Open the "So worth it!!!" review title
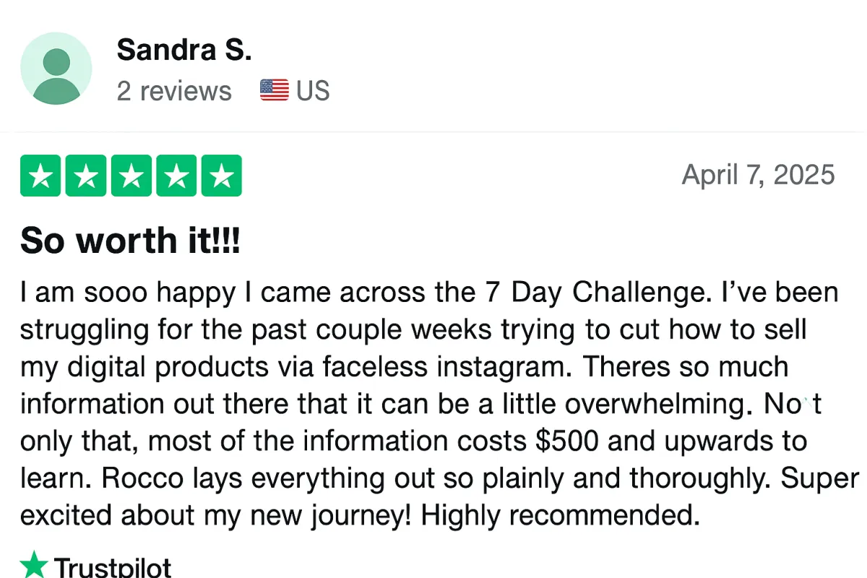867x578 pixels. tap(130, 241)
